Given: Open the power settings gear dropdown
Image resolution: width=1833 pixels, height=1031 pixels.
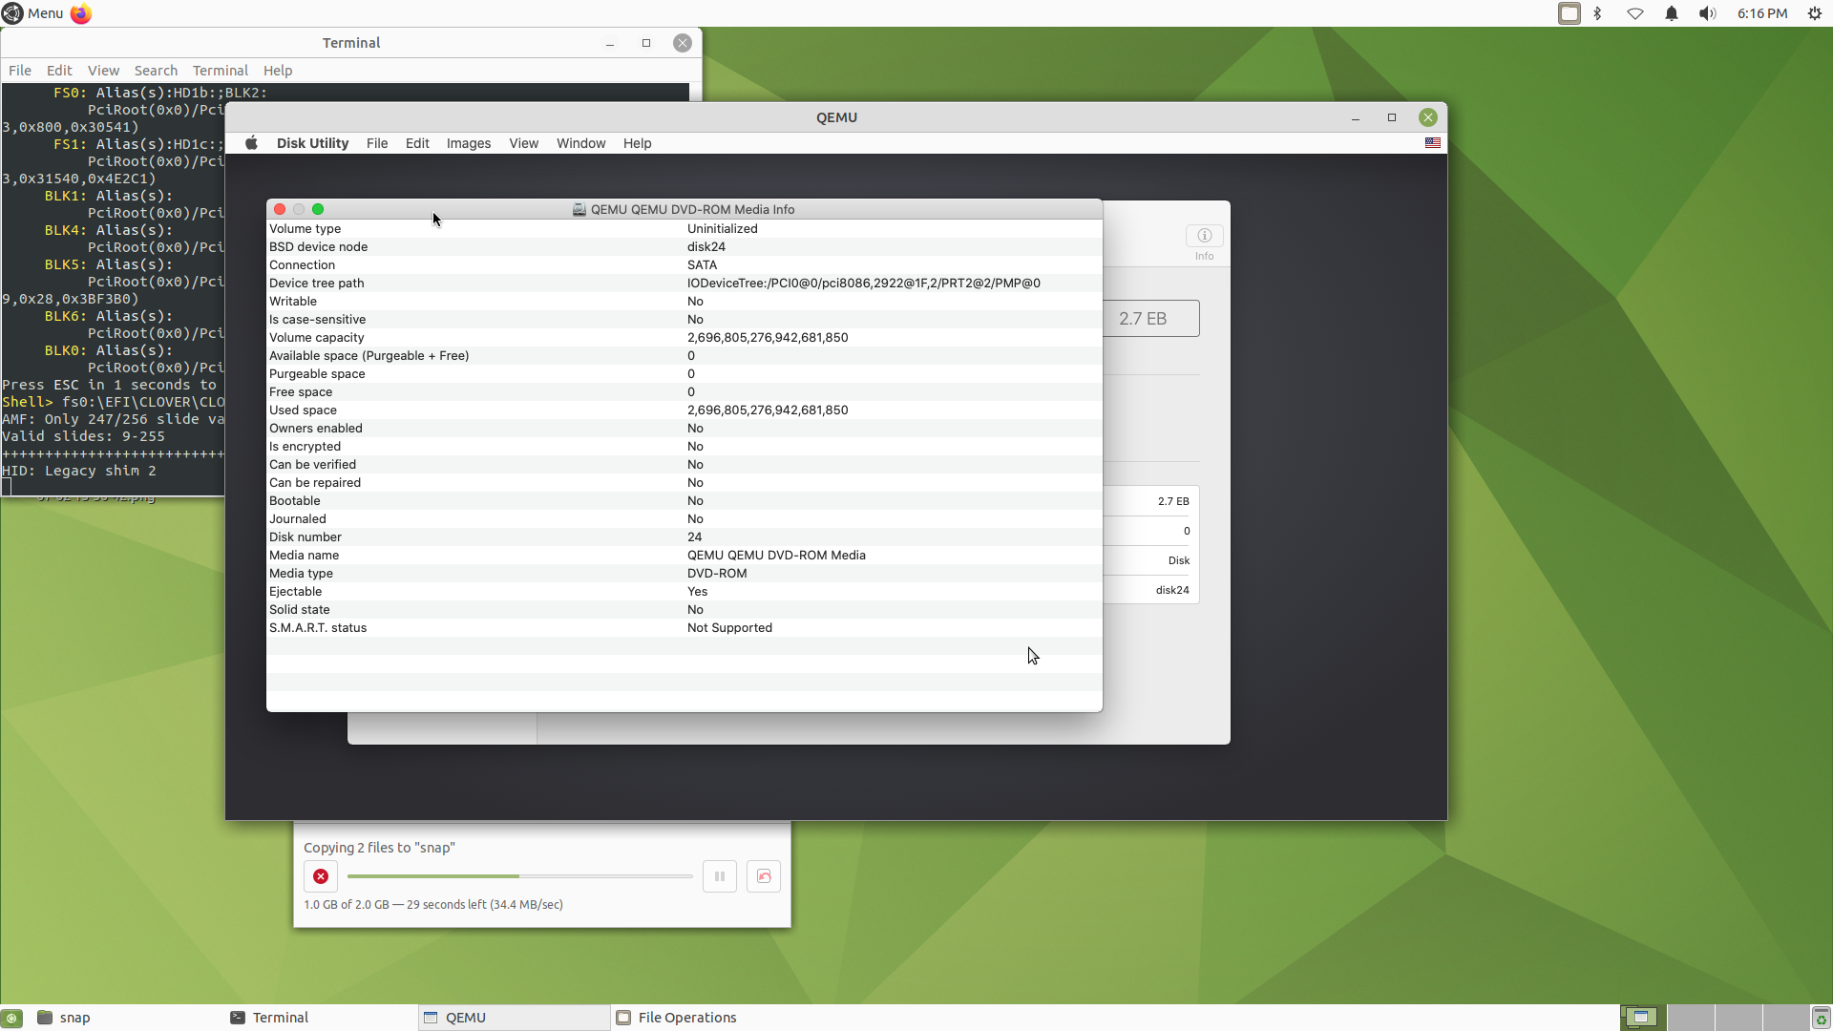Looking at the screenshot, I should click(x=1813, y=13).
